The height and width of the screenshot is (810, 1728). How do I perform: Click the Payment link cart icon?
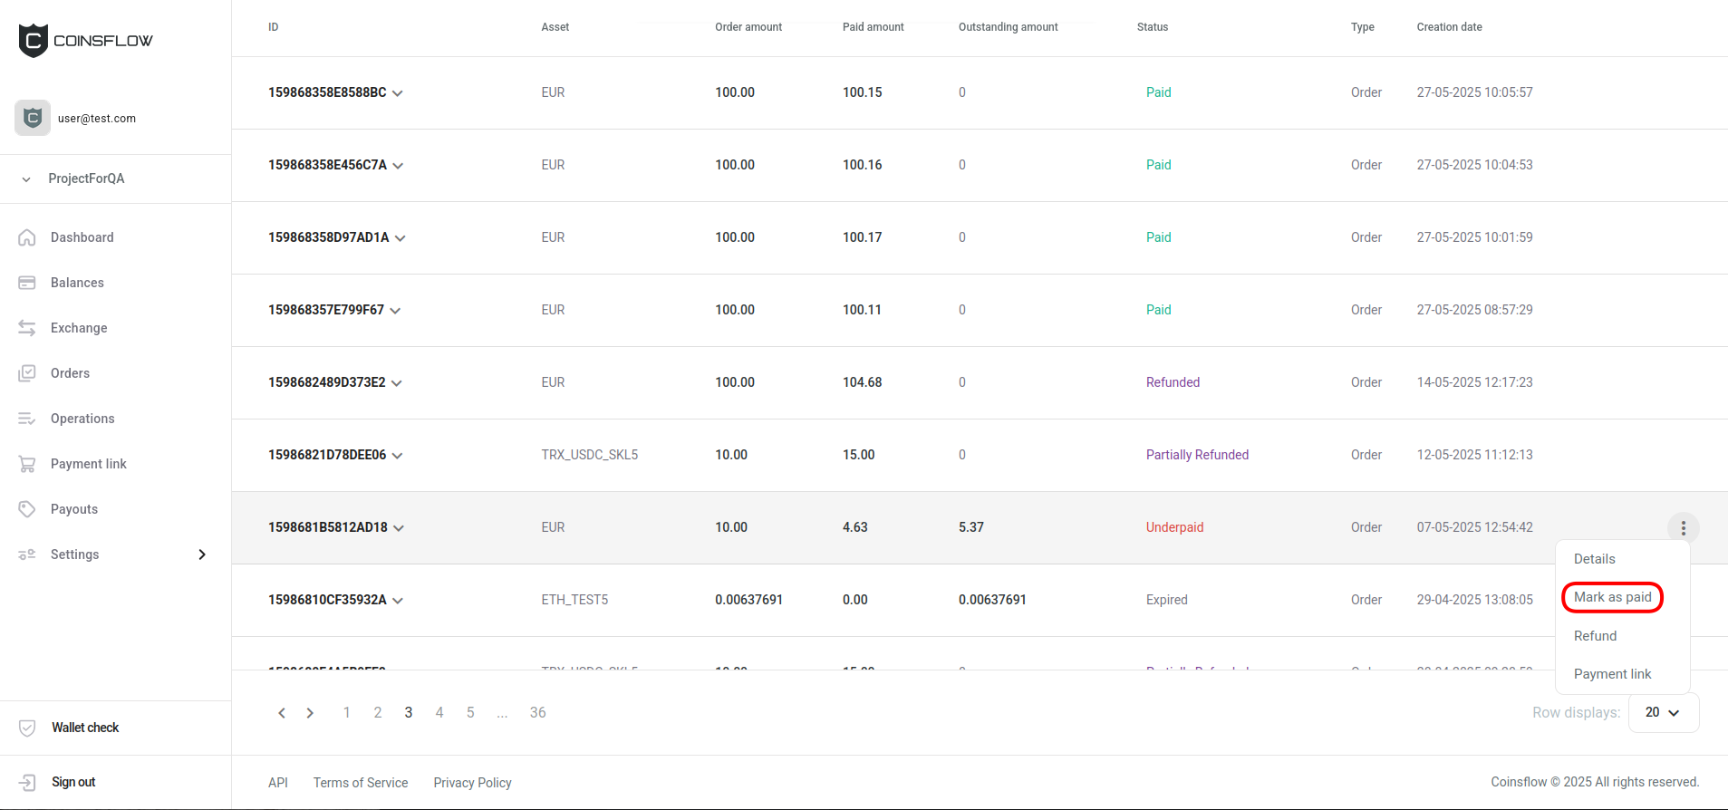coord(27,464)
